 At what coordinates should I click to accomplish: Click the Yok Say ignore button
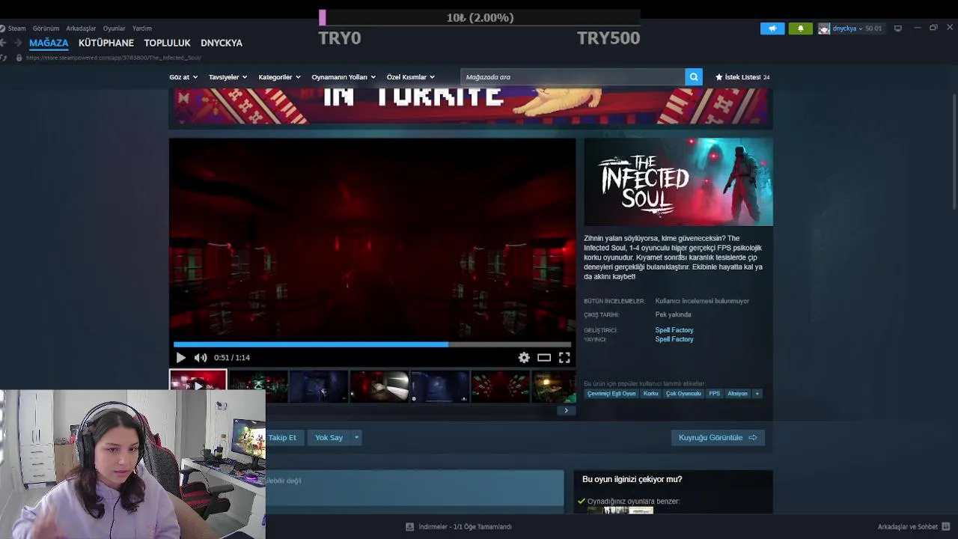coord(329,437)
